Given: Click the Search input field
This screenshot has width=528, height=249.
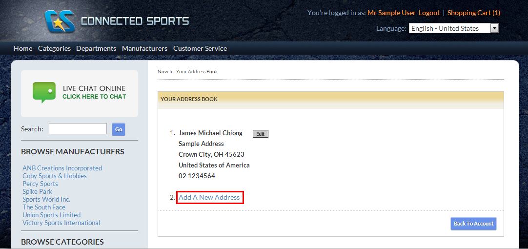Looking at the screenshot, I should click(78, 129).
